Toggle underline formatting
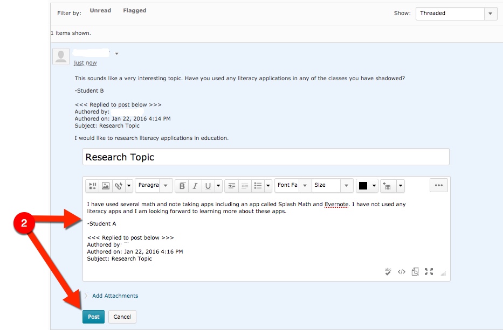This screenshot has height=330, width=503. pos(208,186)
